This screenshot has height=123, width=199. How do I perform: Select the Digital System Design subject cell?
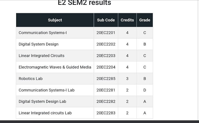55,44
